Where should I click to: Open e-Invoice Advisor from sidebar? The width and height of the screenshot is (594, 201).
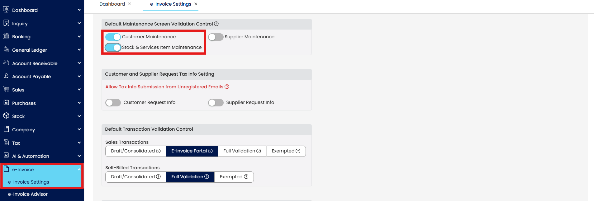(28, 194)
